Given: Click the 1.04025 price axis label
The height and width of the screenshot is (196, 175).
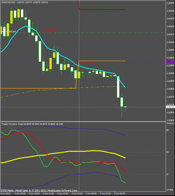Looking at the screenshot, I should (171, 58).
